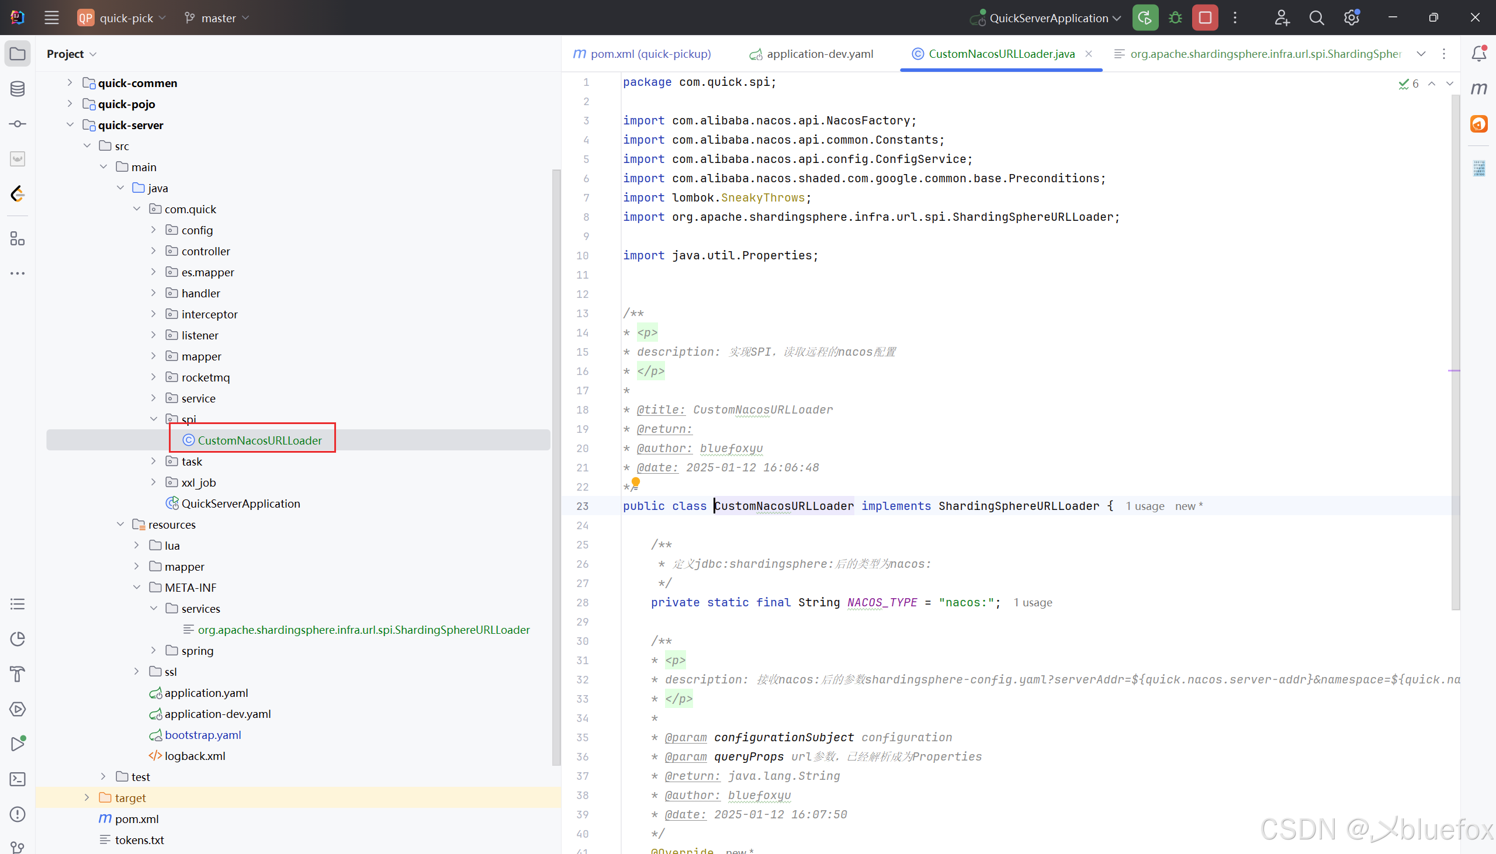The width and height of the screenshot is (1496, 854).
Task: Open the Commit tool window icon
Action: [18, 124]
